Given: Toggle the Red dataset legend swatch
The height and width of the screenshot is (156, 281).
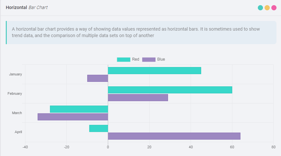Looking at the screenshot, I should tap(124, 59).
